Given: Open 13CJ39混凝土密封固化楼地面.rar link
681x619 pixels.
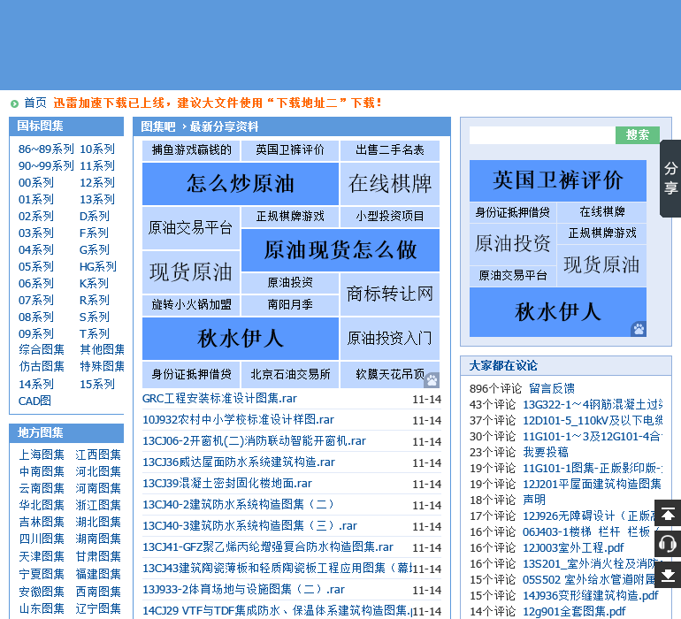Looking at the screenshot, I should pos(226,484).
